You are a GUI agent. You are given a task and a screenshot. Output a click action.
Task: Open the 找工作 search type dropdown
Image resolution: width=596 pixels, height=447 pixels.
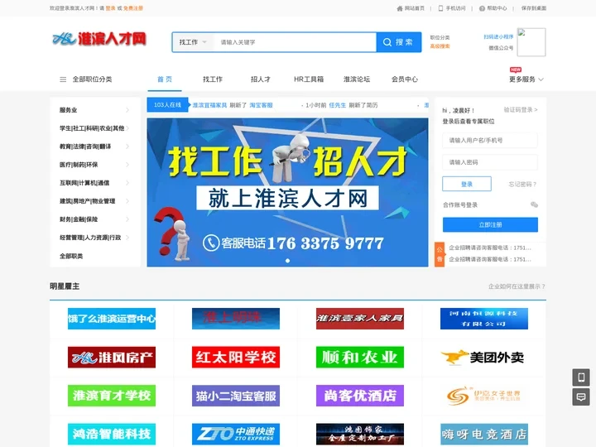tap(193, 42)
